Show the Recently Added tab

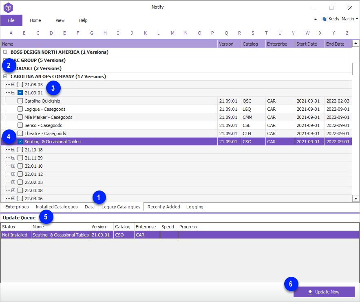click(164, 207)
